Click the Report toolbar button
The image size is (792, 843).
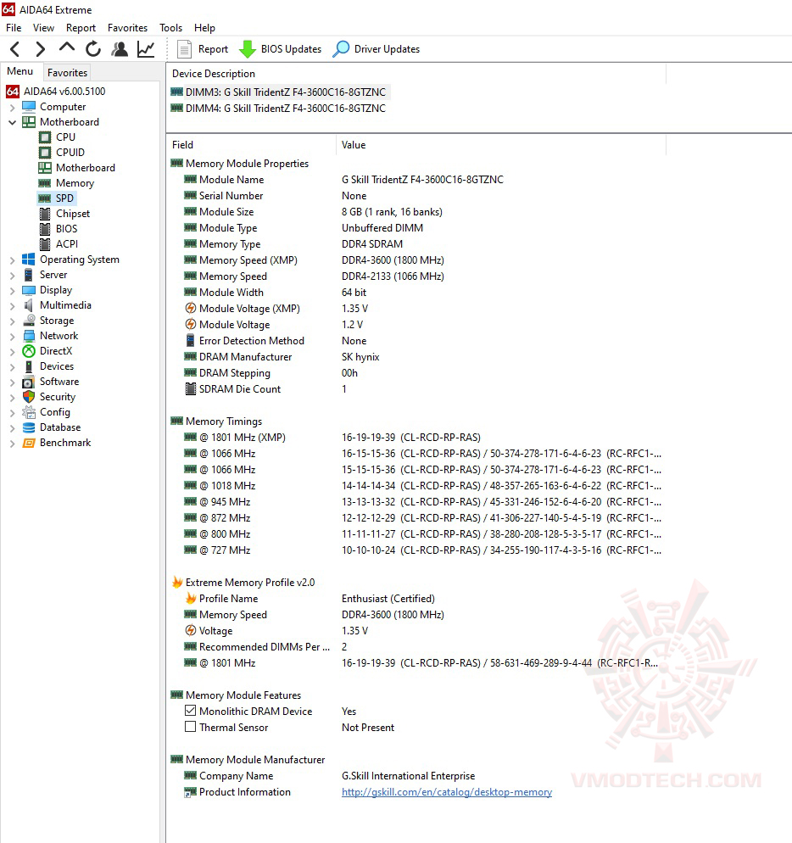203,49
